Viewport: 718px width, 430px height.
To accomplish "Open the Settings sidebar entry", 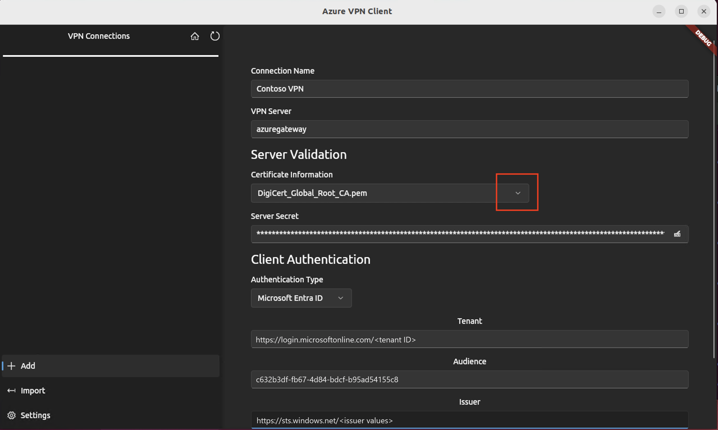I will [35, 415].
